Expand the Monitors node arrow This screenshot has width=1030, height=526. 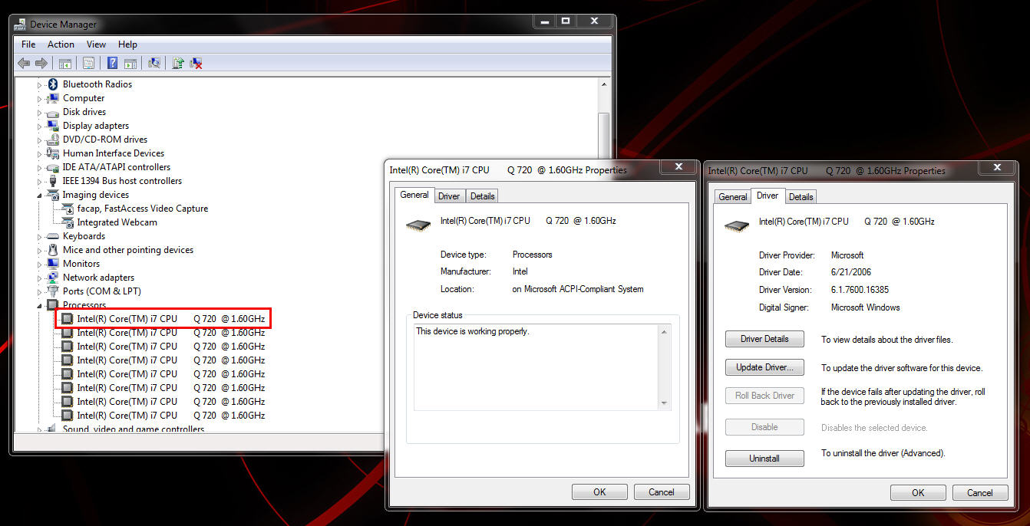point(40,264)
